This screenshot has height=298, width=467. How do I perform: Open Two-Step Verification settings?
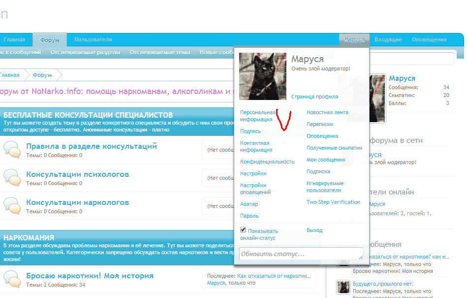[333, 202]
